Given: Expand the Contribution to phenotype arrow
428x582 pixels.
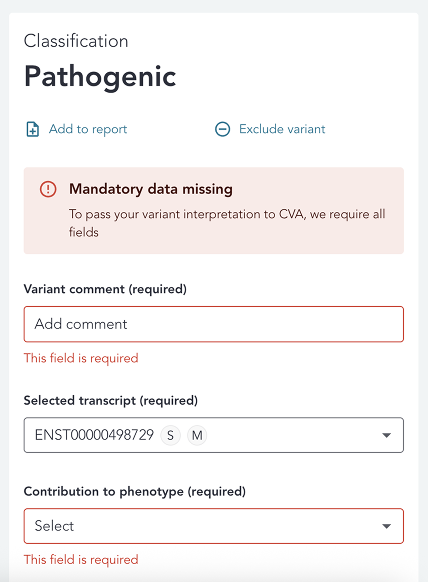Looking at the screenshot, I should click(386, 526).
